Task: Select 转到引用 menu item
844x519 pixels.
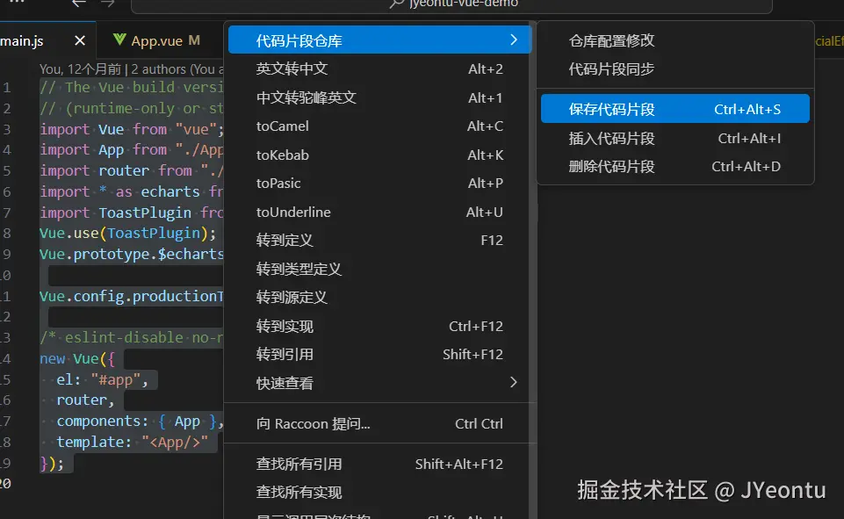Action: click(379, 354)
